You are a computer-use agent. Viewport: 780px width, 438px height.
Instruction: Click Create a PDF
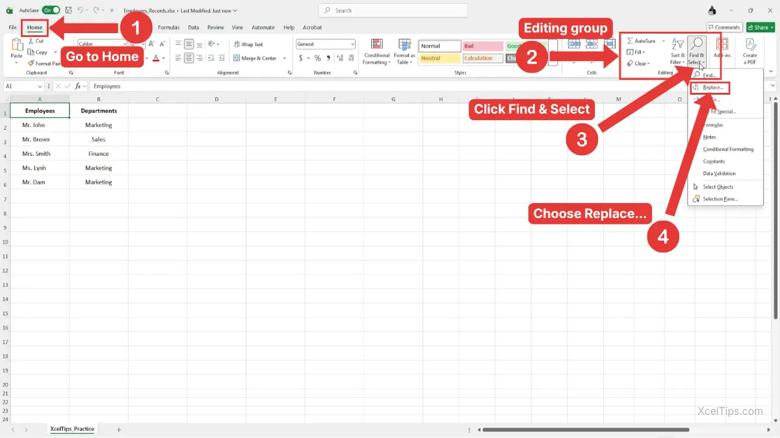click(750, 51)
